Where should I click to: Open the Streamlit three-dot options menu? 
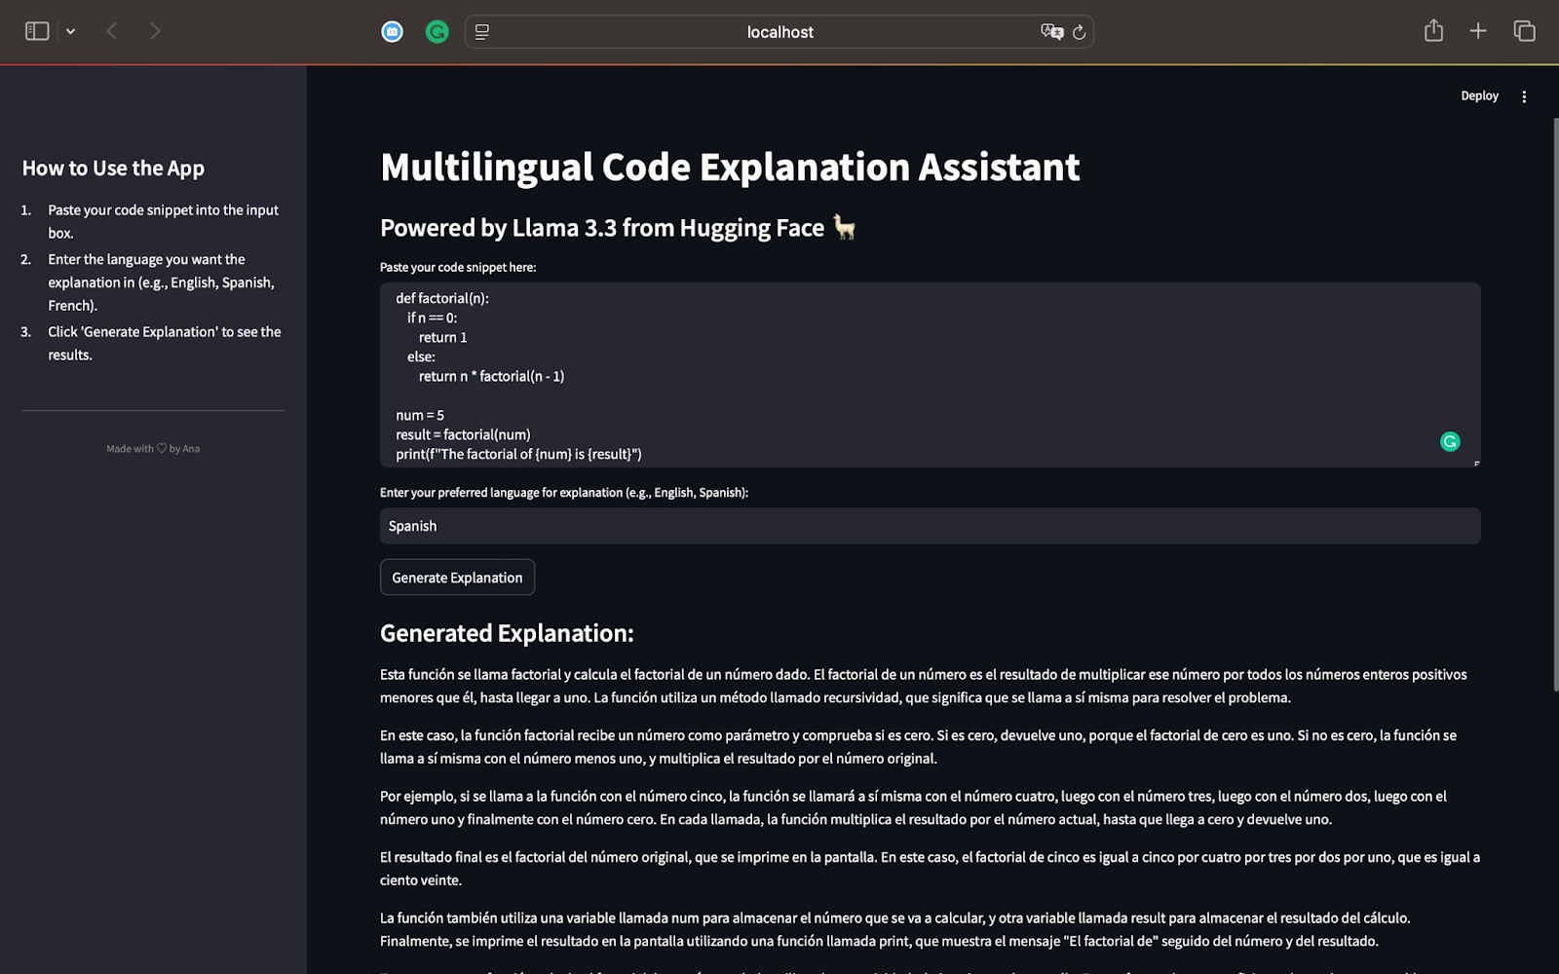pyautogui.click(x=1524, y=95)
